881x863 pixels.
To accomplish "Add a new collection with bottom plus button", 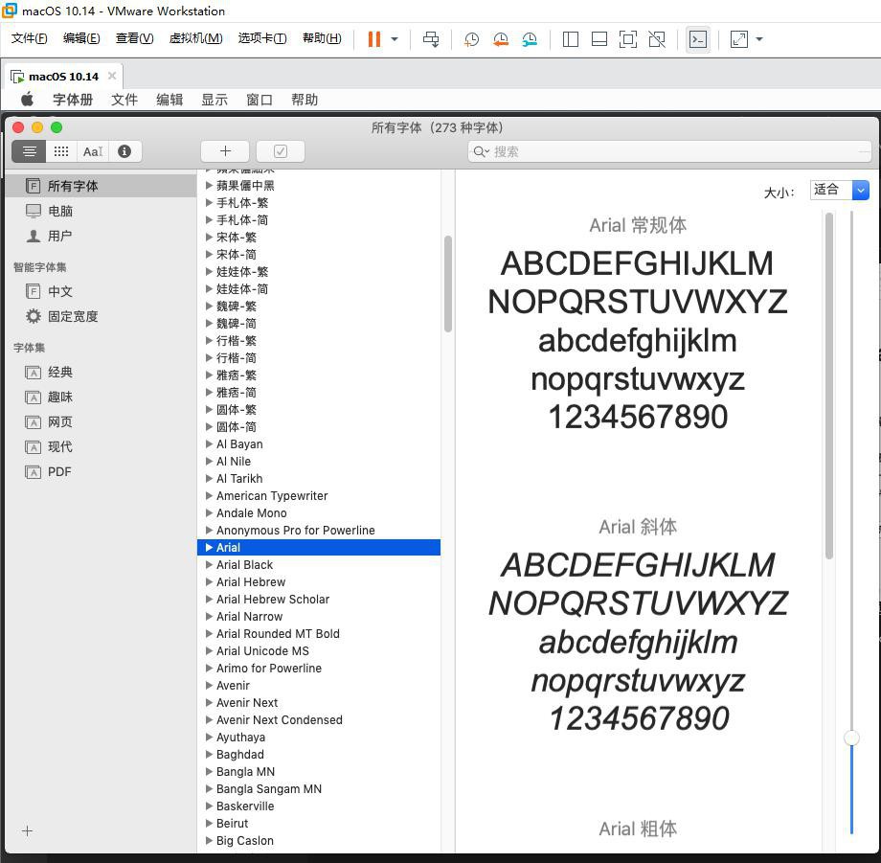I will pos(27,831).
